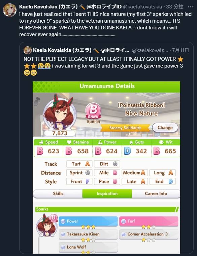Select the Corner Acceleration spark
Viewport: 197px width, 256px height.
149,234
